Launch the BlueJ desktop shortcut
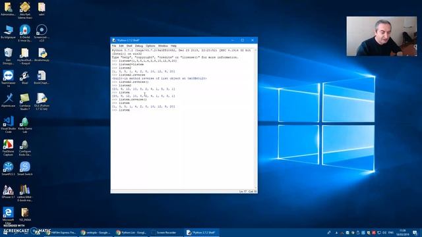Viewport: 422px width, 237px height. coord(25,78)
